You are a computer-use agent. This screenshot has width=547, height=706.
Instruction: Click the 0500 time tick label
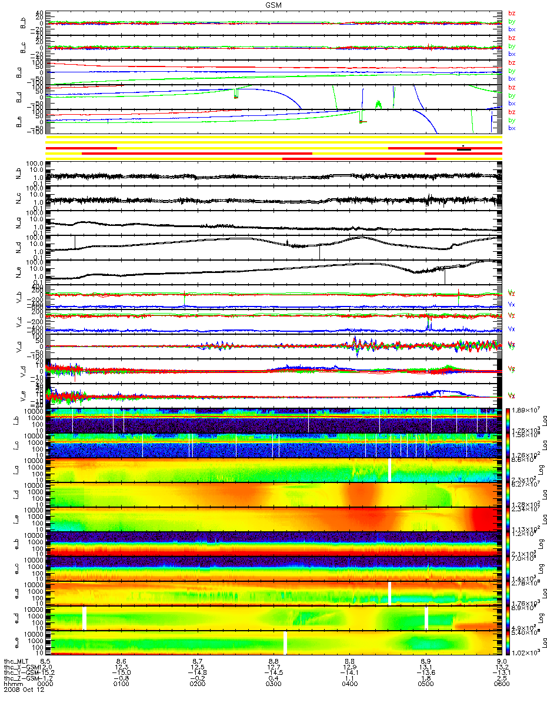[x=426, y=684]
